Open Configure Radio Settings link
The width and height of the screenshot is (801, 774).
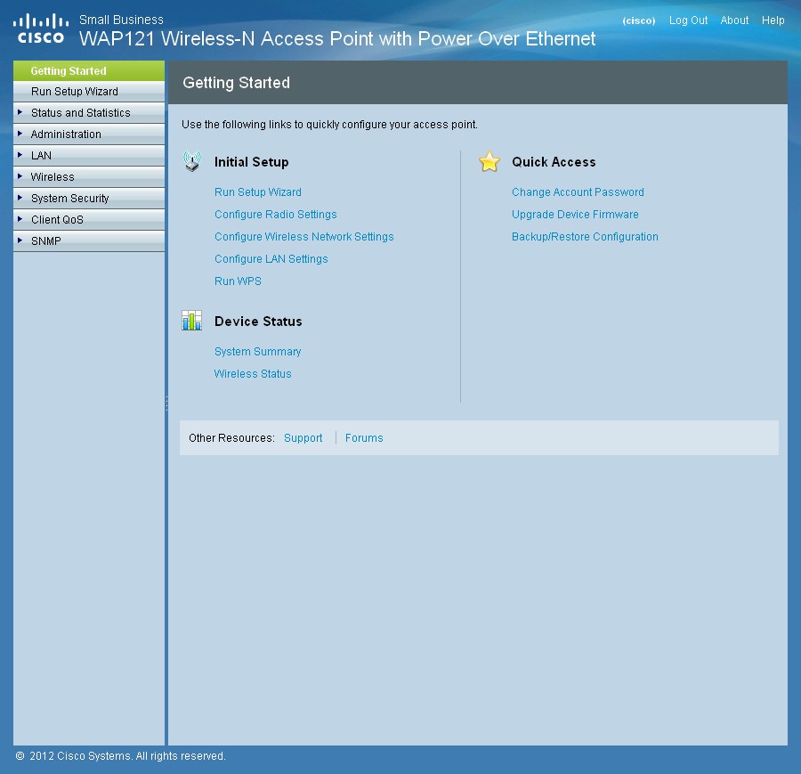point(275,214)
